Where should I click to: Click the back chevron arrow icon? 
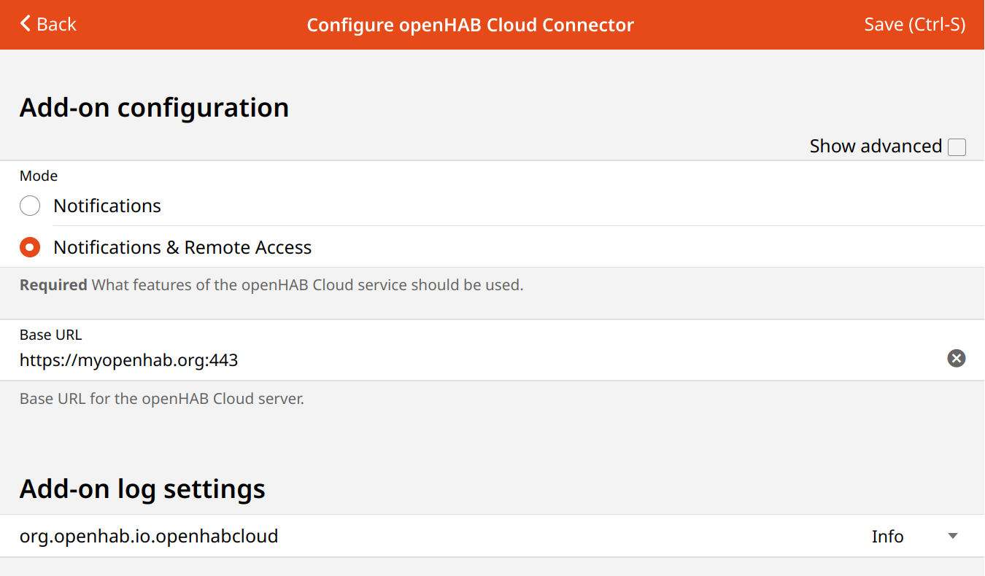[x=26, y=24]
